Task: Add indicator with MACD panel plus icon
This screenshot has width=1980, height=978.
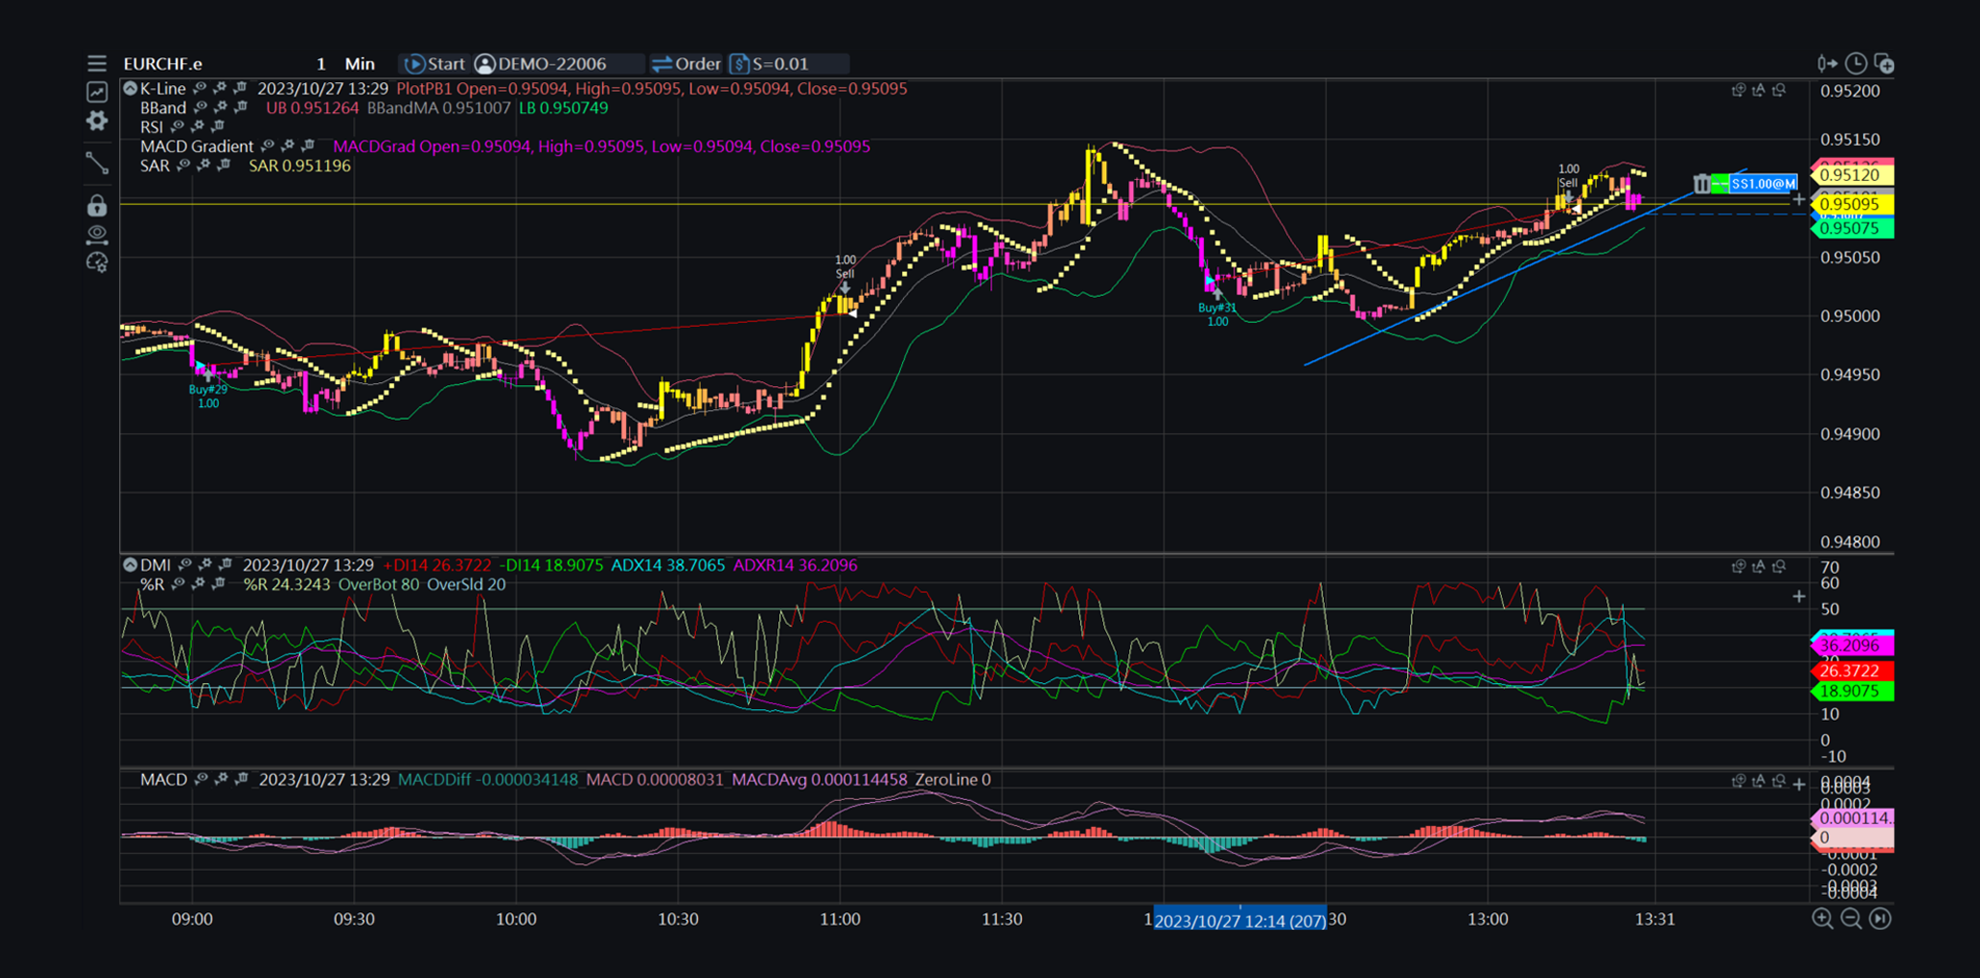Action: coord(1799,784)
